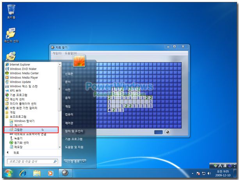The height and width of the screenshot is (180, 239).
Task: Open Windows Explorer folder on taskbar
Action: click(37, 173)
